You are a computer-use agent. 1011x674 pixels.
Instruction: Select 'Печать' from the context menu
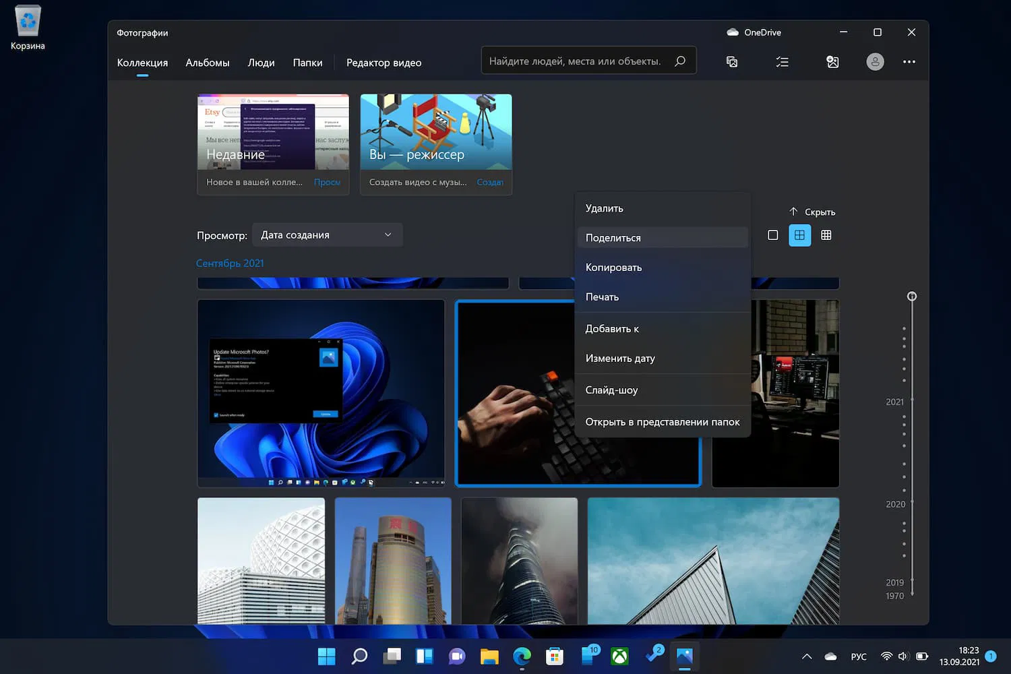(663, 297)
